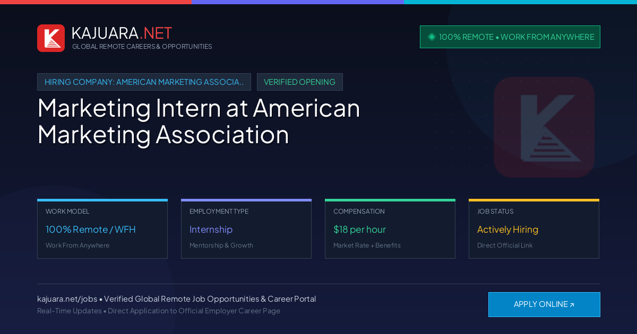
Task: Click the Marketing Intern job title heading
Action: tap(199, 121)
